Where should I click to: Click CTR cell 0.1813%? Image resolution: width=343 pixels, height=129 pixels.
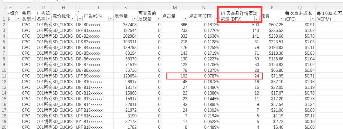tap(204, 25)
